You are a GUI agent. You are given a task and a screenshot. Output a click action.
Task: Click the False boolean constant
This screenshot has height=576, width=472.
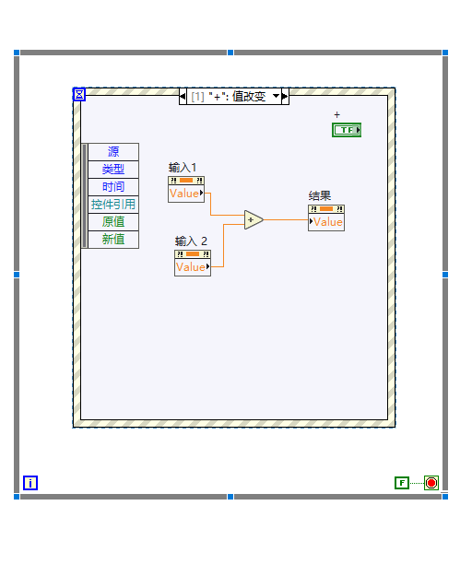tap(402, 483)
